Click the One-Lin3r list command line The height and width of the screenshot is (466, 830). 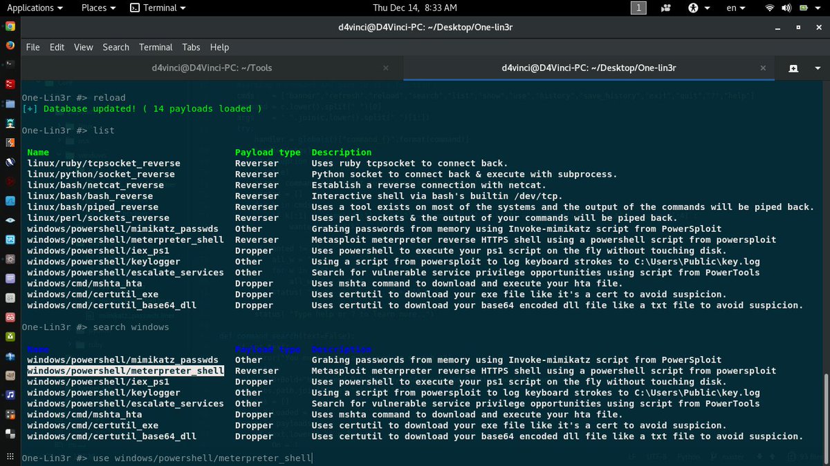pyautogui.click(x=68, y=130)
